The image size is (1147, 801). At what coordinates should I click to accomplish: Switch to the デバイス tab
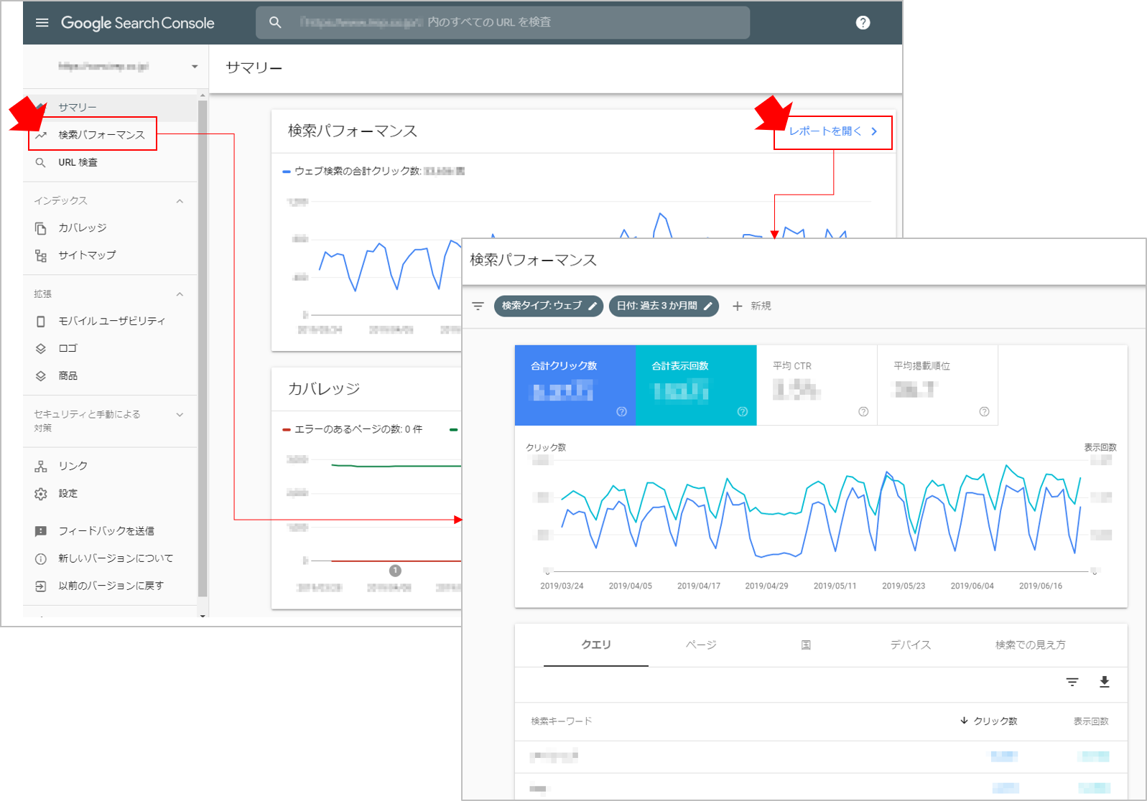coord(910,645)
